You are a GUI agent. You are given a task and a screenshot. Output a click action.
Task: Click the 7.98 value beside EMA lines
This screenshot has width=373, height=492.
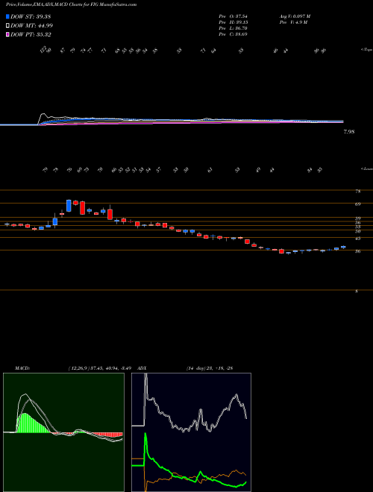349,132
